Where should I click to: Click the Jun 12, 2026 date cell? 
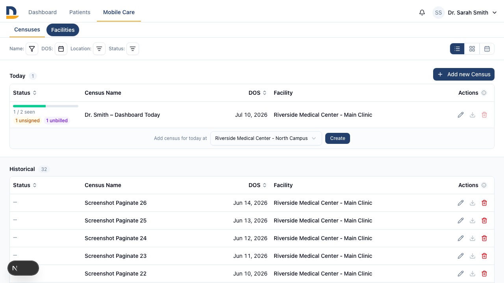[x=250, y=238]
